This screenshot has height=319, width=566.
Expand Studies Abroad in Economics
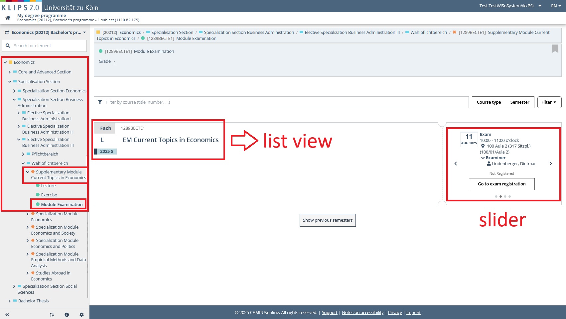click(x=28, y=273)
